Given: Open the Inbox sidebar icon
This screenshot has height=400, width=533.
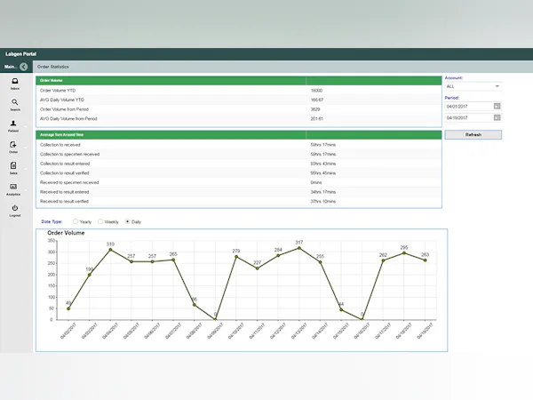Looking at the screenshot, I should 15,81.
